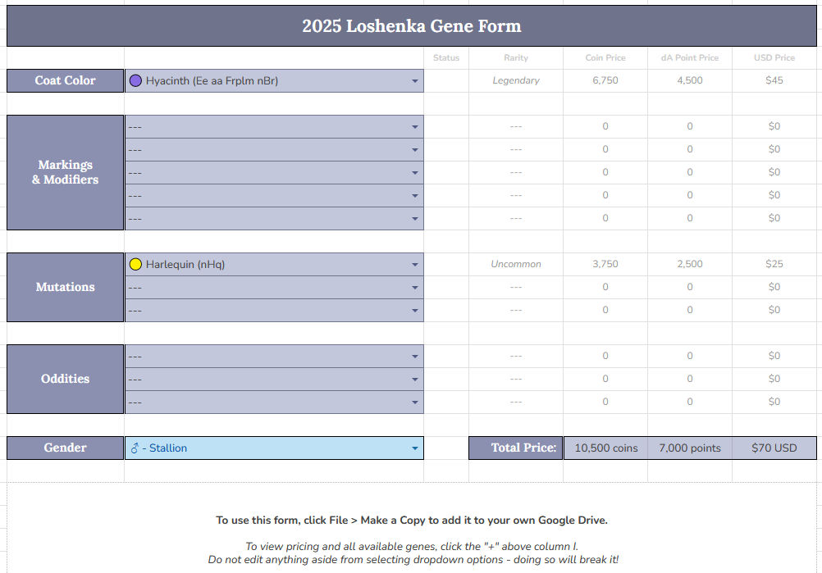Click the Total Price label cell
This screenshot has width=822, height=573.
(x=515, y=448)
